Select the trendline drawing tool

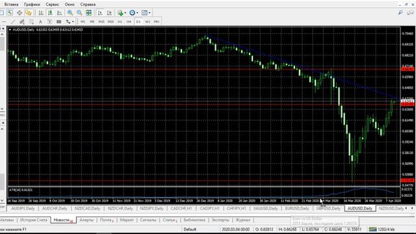click(x=13, y=21)
